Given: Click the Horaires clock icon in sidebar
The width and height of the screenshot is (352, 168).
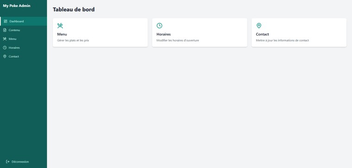Looking at the screenshot, I should tap(5, 48).
